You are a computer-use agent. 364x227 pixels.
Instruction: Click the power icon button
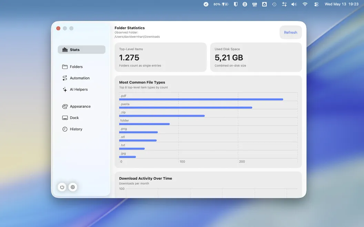point(62,187)
